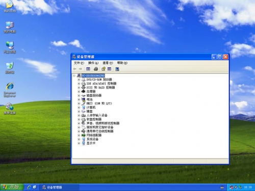
Task: Select the root PC-20150104 tree label
Action: (93, 75)
